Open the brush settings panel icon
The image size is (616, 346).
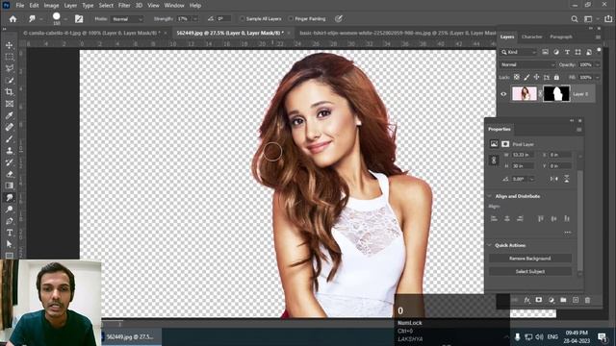[x=79, y=19]
